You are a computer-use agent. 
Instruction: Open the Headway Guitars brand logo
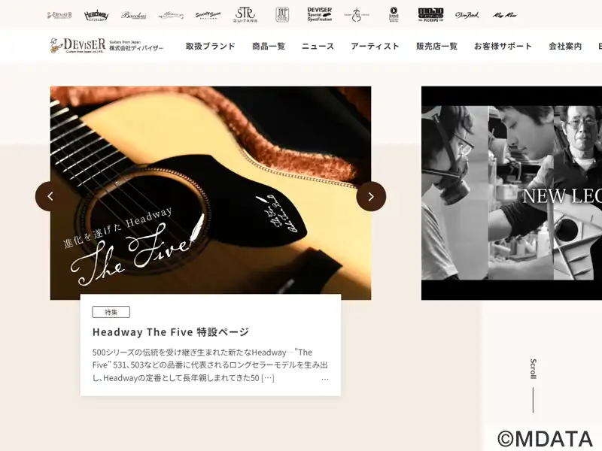pyautogui.click(x=96, y=15)
